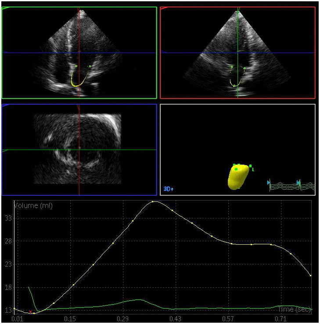Select the peak point of the yellow volume curve

coord(153,202)
